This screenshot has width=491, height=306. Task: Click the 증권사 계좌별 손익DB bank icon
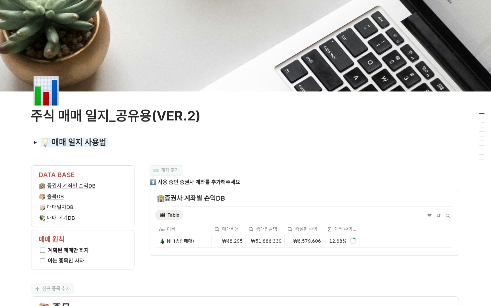click(x=42, y=186)
